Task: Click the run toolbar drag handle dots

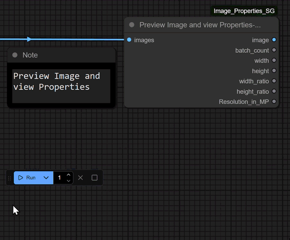Action: click(x=9, y=178)
